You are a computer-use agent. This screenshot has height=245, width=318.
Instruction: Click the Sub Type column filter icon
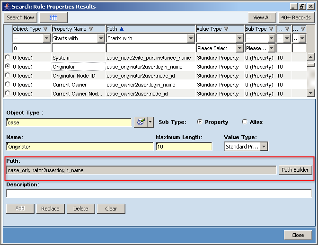(x=271, y=29)
